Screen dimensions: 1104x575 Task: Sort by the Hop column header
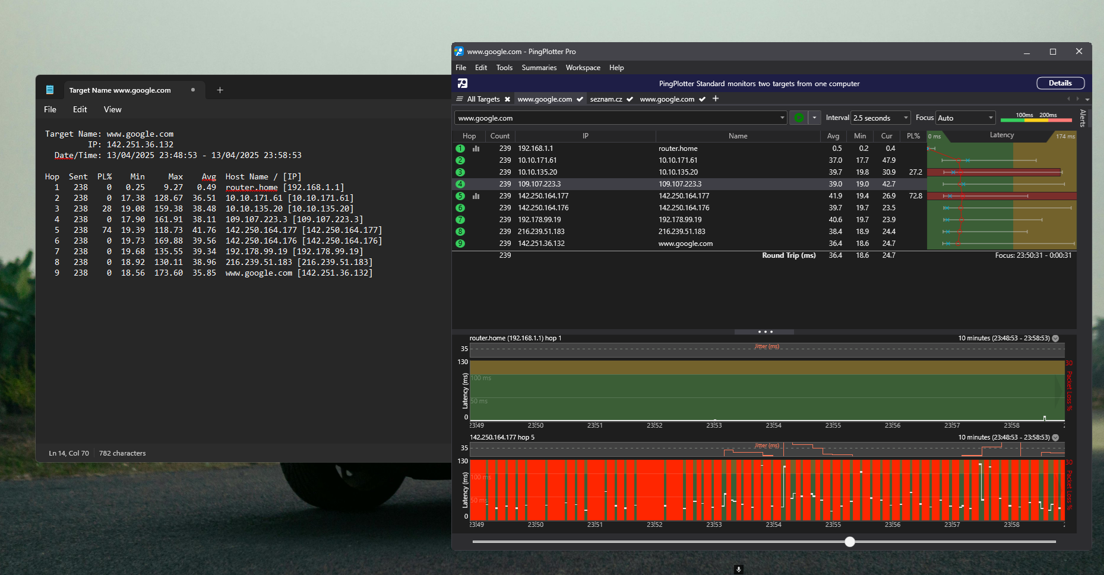click(x=469, y=136)
